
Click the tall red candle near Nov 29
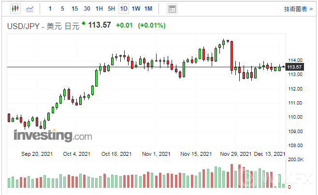(232, 56)
